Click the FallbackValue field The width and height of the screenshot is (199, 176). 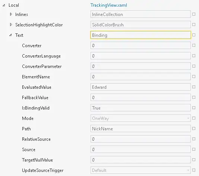point(140,97)
